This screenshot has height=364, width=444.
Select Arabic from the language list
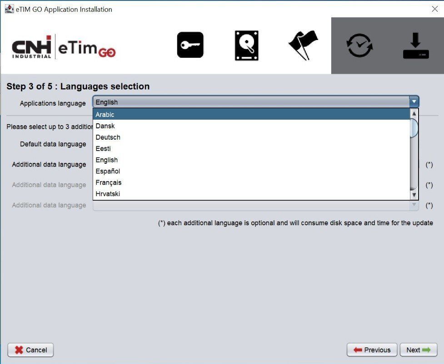251,114
